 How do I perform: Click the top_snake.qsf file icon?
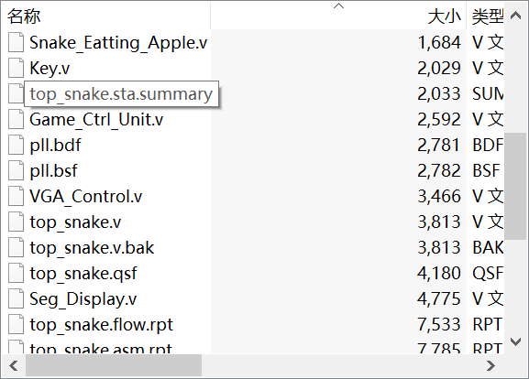(16, 273)
